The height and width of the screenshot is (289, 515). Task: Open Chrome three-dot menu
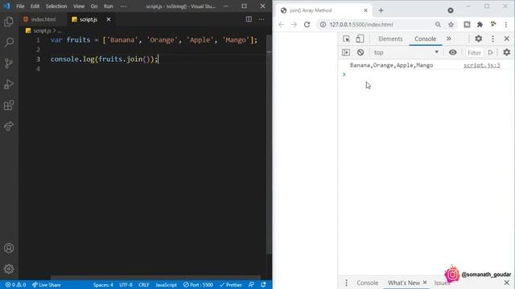[506, 25]
